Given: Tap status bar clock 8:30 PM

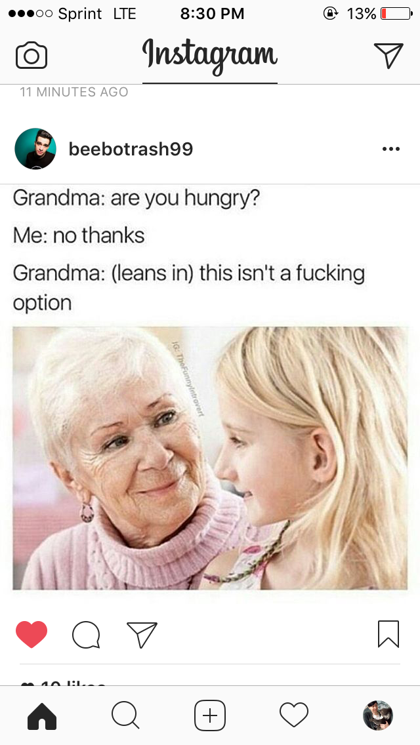Looking at the screenshot, I should pyautogui.click(x=212, y=14).
